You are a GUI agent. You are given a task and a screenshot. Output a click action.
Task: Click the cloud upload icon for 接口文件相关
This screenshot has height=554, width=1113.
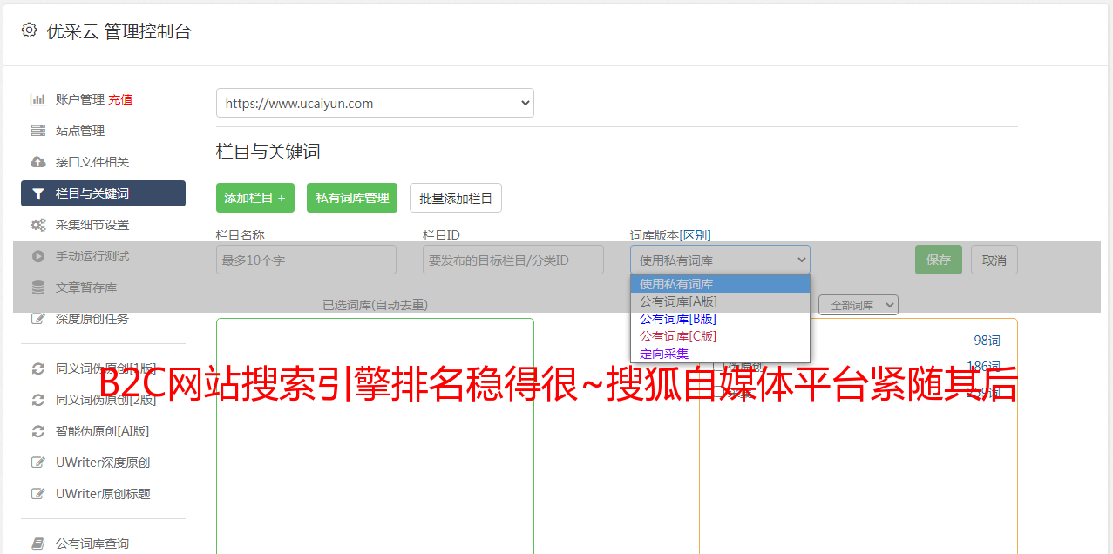point(38,162)
